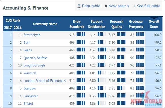The height and width of the screenshot is (108, 165).
Task: Click London School of Economics satisfaction 3.80
Action: point(93,81)
